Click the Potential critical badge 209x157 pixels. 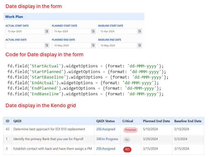point(130,130)
